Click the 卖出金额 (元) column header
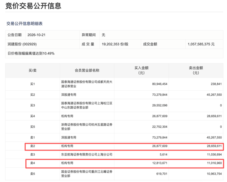227x182 pixels. 196,70
